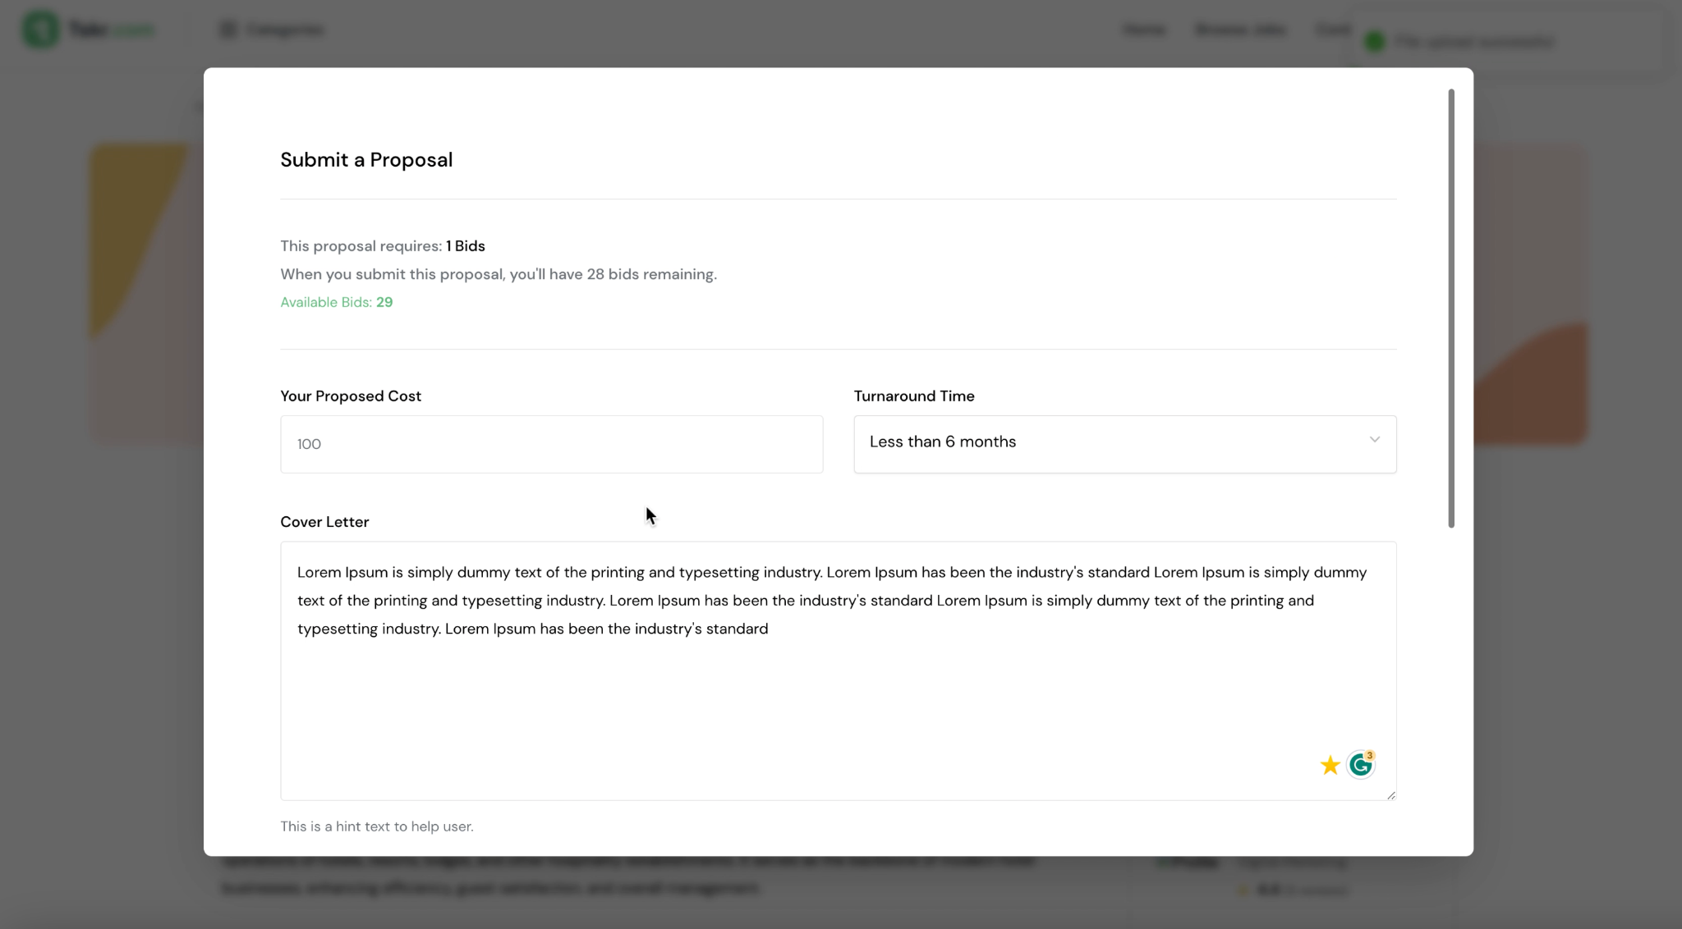
Task: Click the Turnaround Time label
Action: pyautogui.click(x=914, y=396)
